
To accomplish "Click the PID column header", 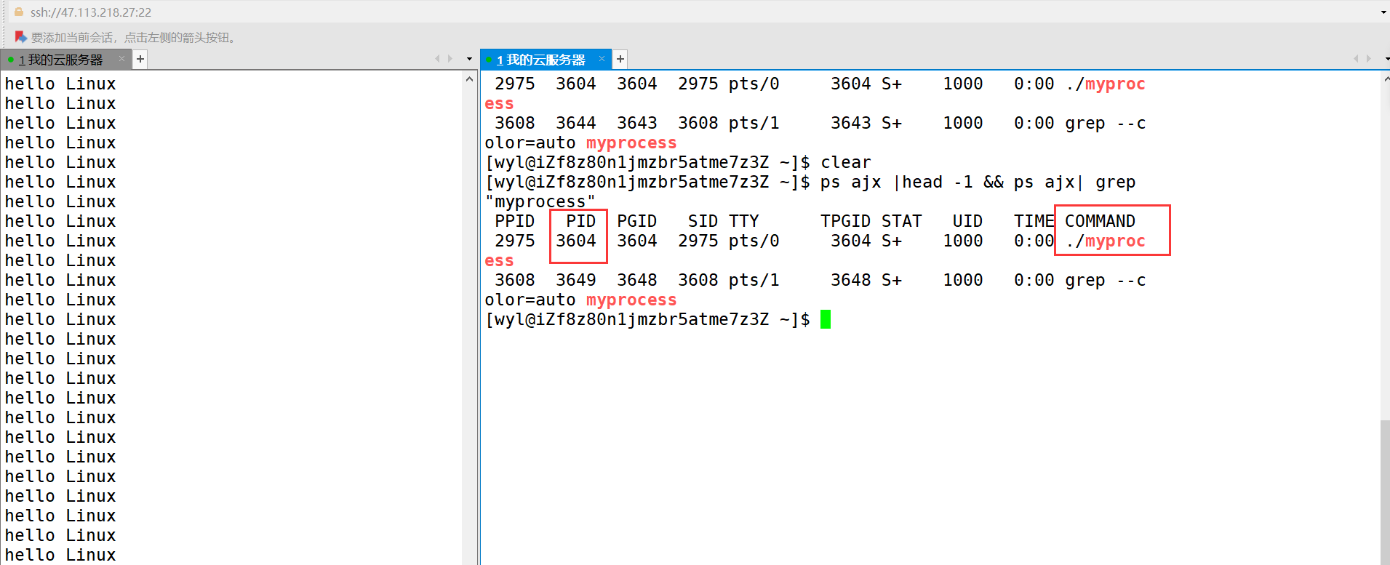I will pos(581,221).
